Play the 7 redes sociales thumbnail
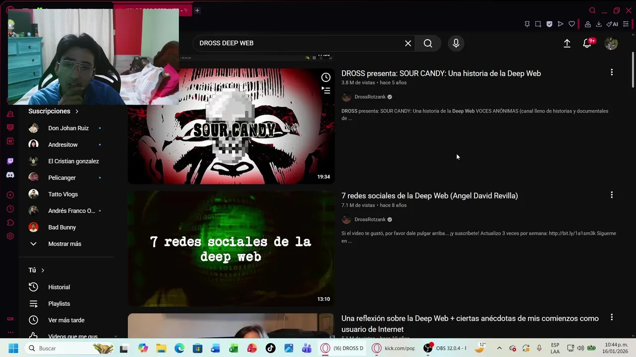This screenshot has height=357, width=636. coord(231,248)
